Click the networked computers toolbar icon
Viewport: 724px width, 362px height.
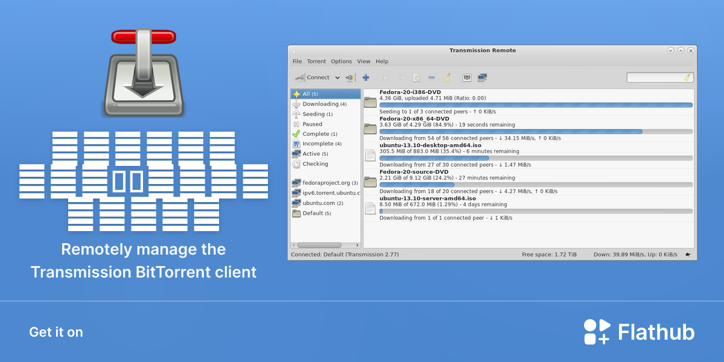[x=482, y=77]
